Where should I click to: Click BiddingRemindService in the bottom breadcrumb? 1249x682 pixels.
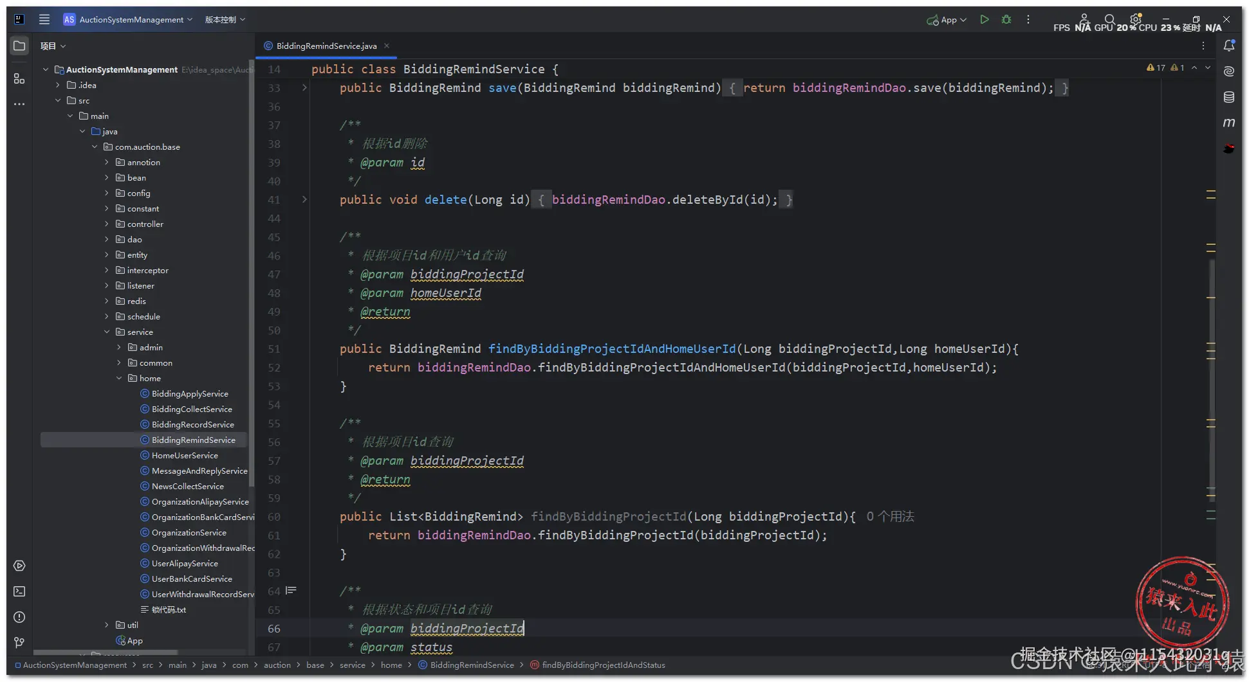pos(467,665)
